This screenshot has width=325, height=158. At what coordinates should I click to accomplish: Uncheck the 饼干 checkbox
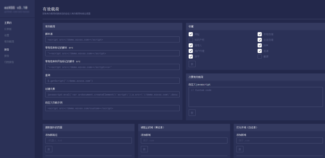(191, 56)
